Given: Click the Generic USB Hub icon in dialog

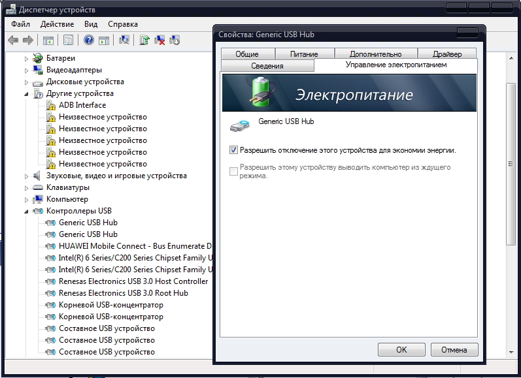Looking at the screenshot, I should click(239, 125).
